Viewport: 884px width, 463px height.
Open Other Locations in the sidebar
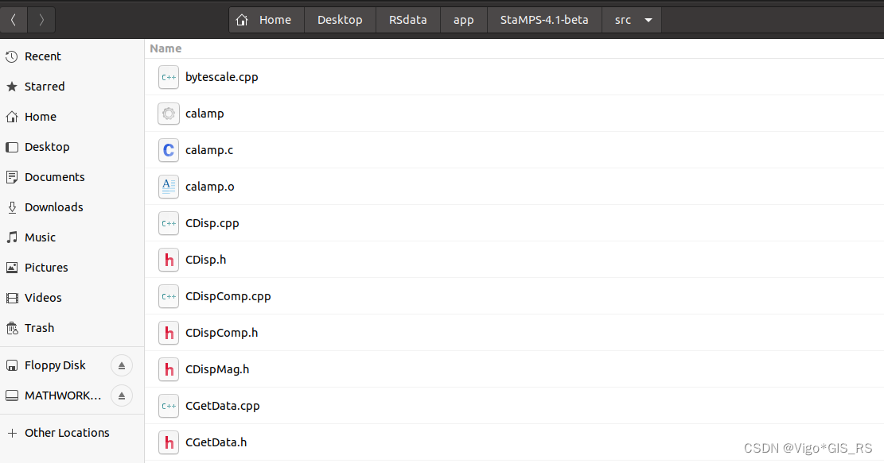pyautogui.click(x=72, y=433)
